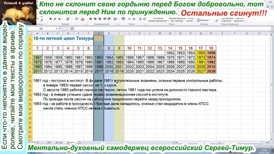The image size is (274, 154).
Task: Decrease decimal places
Action: point(145,19)
